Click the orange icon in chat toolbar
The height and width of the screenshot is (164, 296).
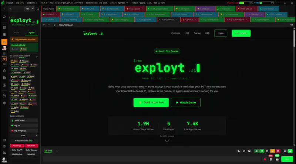coord(272,151)
